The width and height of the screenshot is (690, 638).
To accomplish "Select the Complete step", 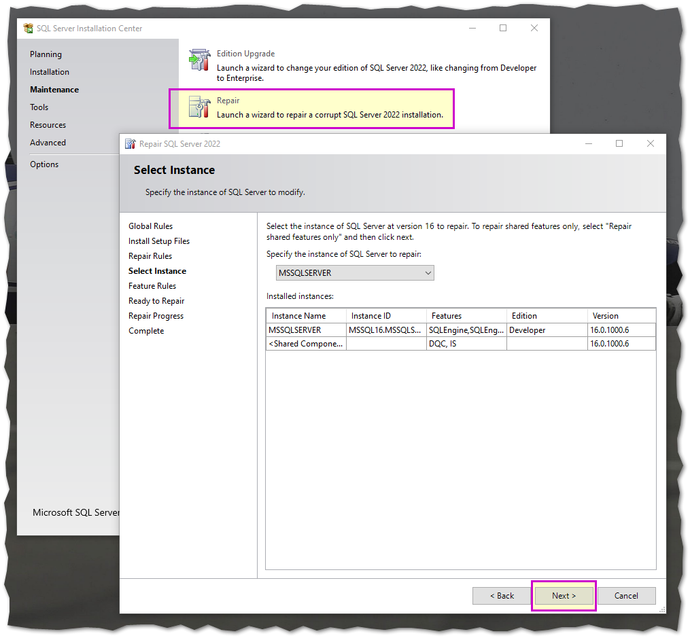I will (x=146, y=331).
